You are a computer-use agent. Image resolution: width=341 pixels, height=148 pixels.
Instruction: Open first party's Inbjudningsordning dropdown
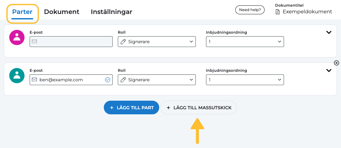pos(245,42)
